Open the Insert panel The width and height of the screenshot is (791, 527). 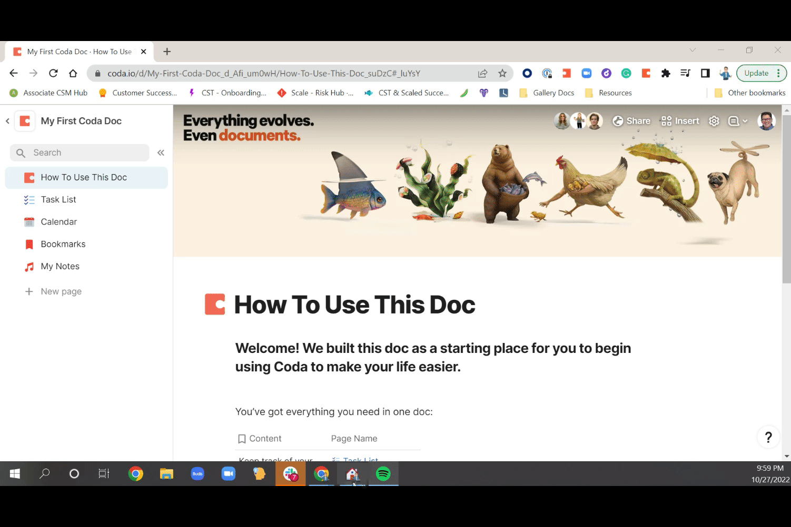pos(680,121)
